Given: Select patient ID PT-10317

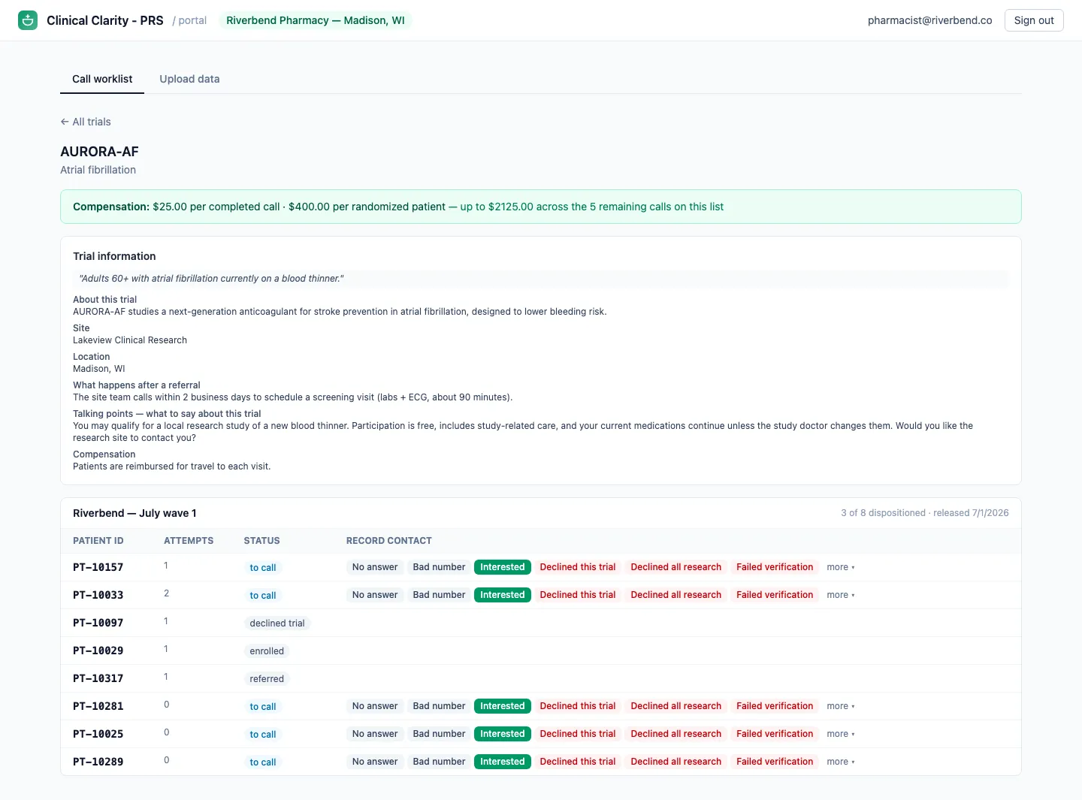Looking at the screenshot, I should (98, 678).
